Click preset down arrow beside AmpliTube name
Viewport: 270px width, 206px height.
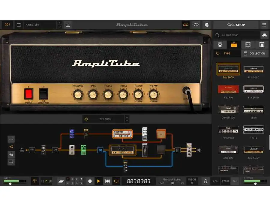pyautogui.click(x=59, y=27)
